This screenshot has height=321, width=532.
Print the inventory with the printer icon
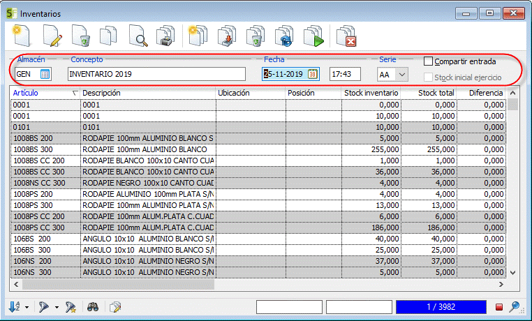click(x=165, y=36)
